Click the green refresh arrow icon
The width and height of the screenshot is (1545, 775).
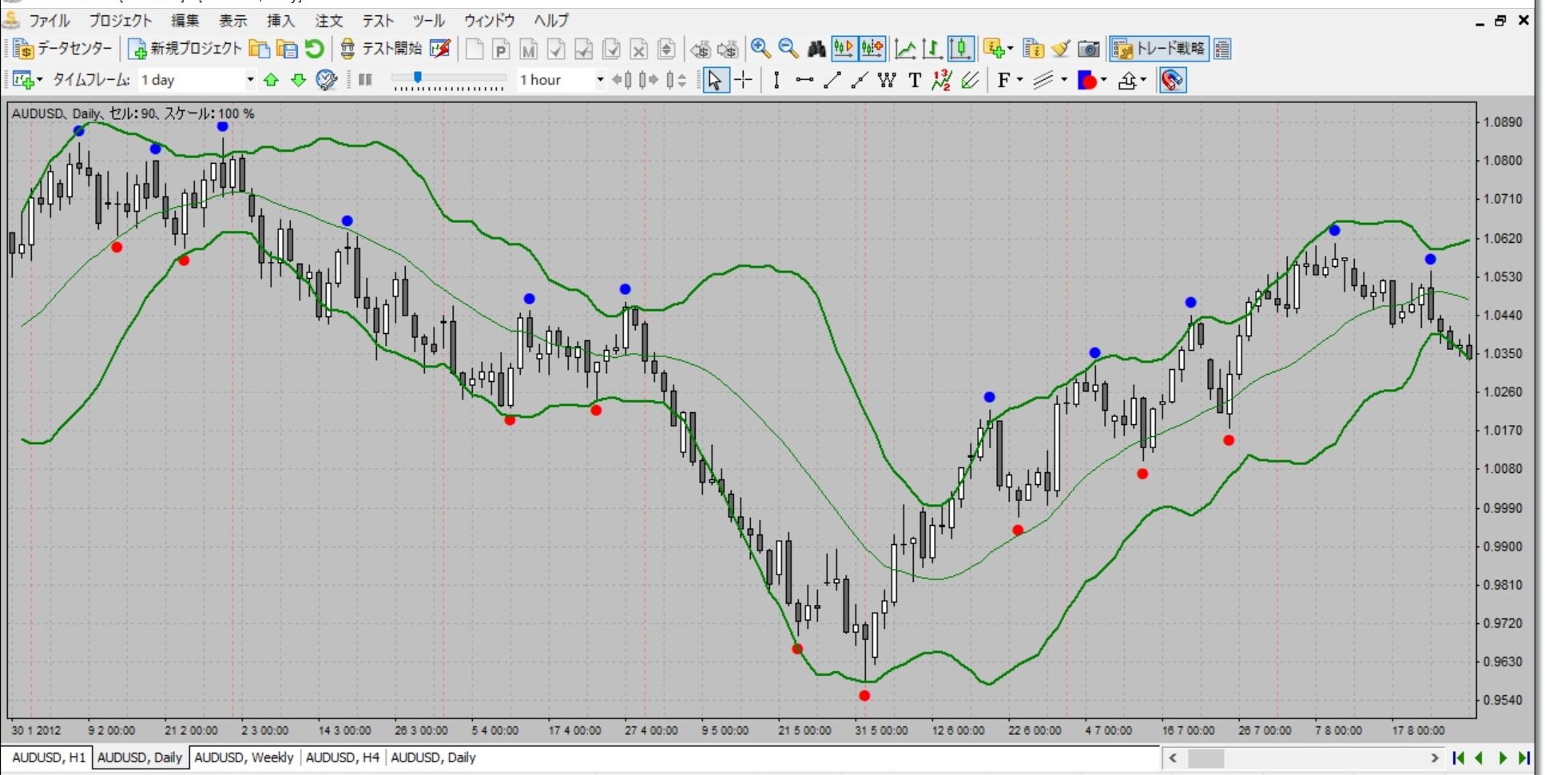315,50
